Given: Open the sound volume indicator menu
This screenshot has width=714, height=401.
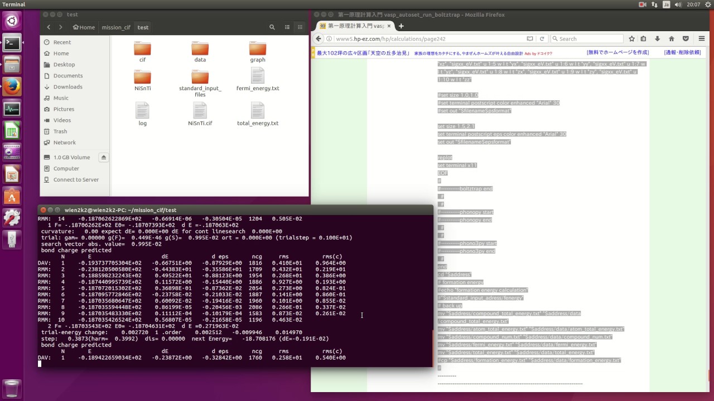Looking at the screenshot, I should tap(678, 4).
